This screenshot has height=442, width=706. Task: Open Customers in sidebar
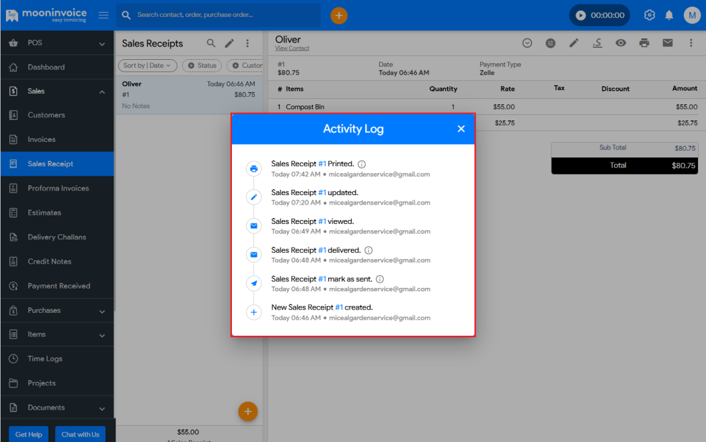click(57, 115)
